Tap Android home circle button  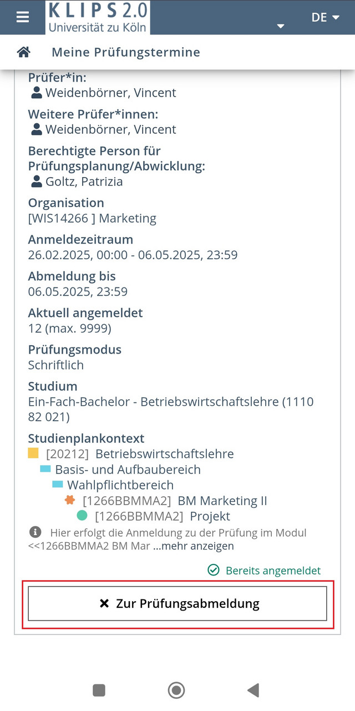pyautogui.click(x=176, y=690)
